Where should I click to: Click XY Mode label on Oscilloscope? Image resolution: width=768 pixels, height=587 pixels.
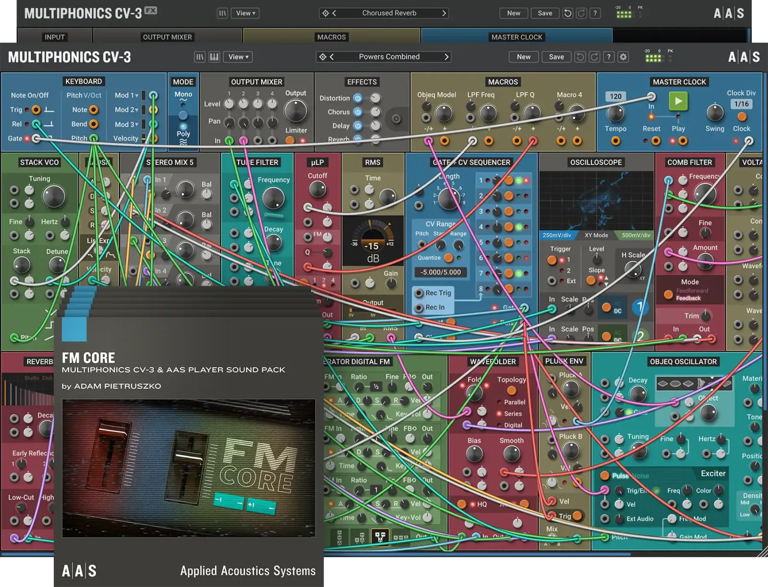click(596, 235)
